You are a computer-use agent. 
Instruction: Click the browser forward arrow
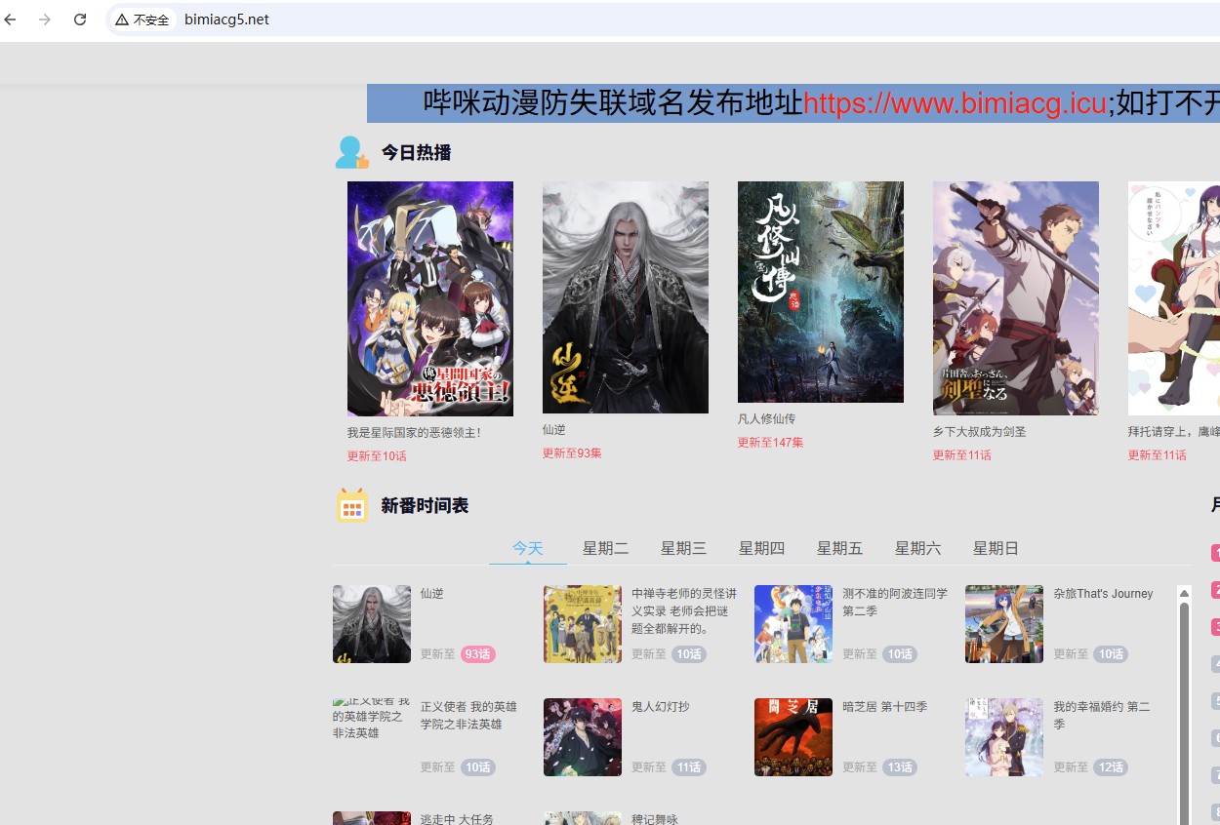tap(45, 20)
